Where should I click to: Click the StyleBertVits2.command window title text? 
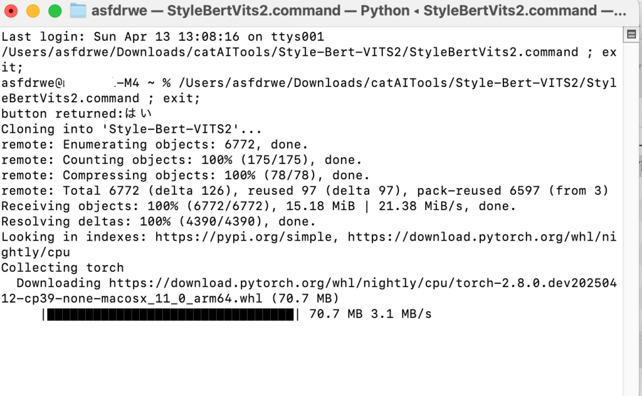coord(359,11)
